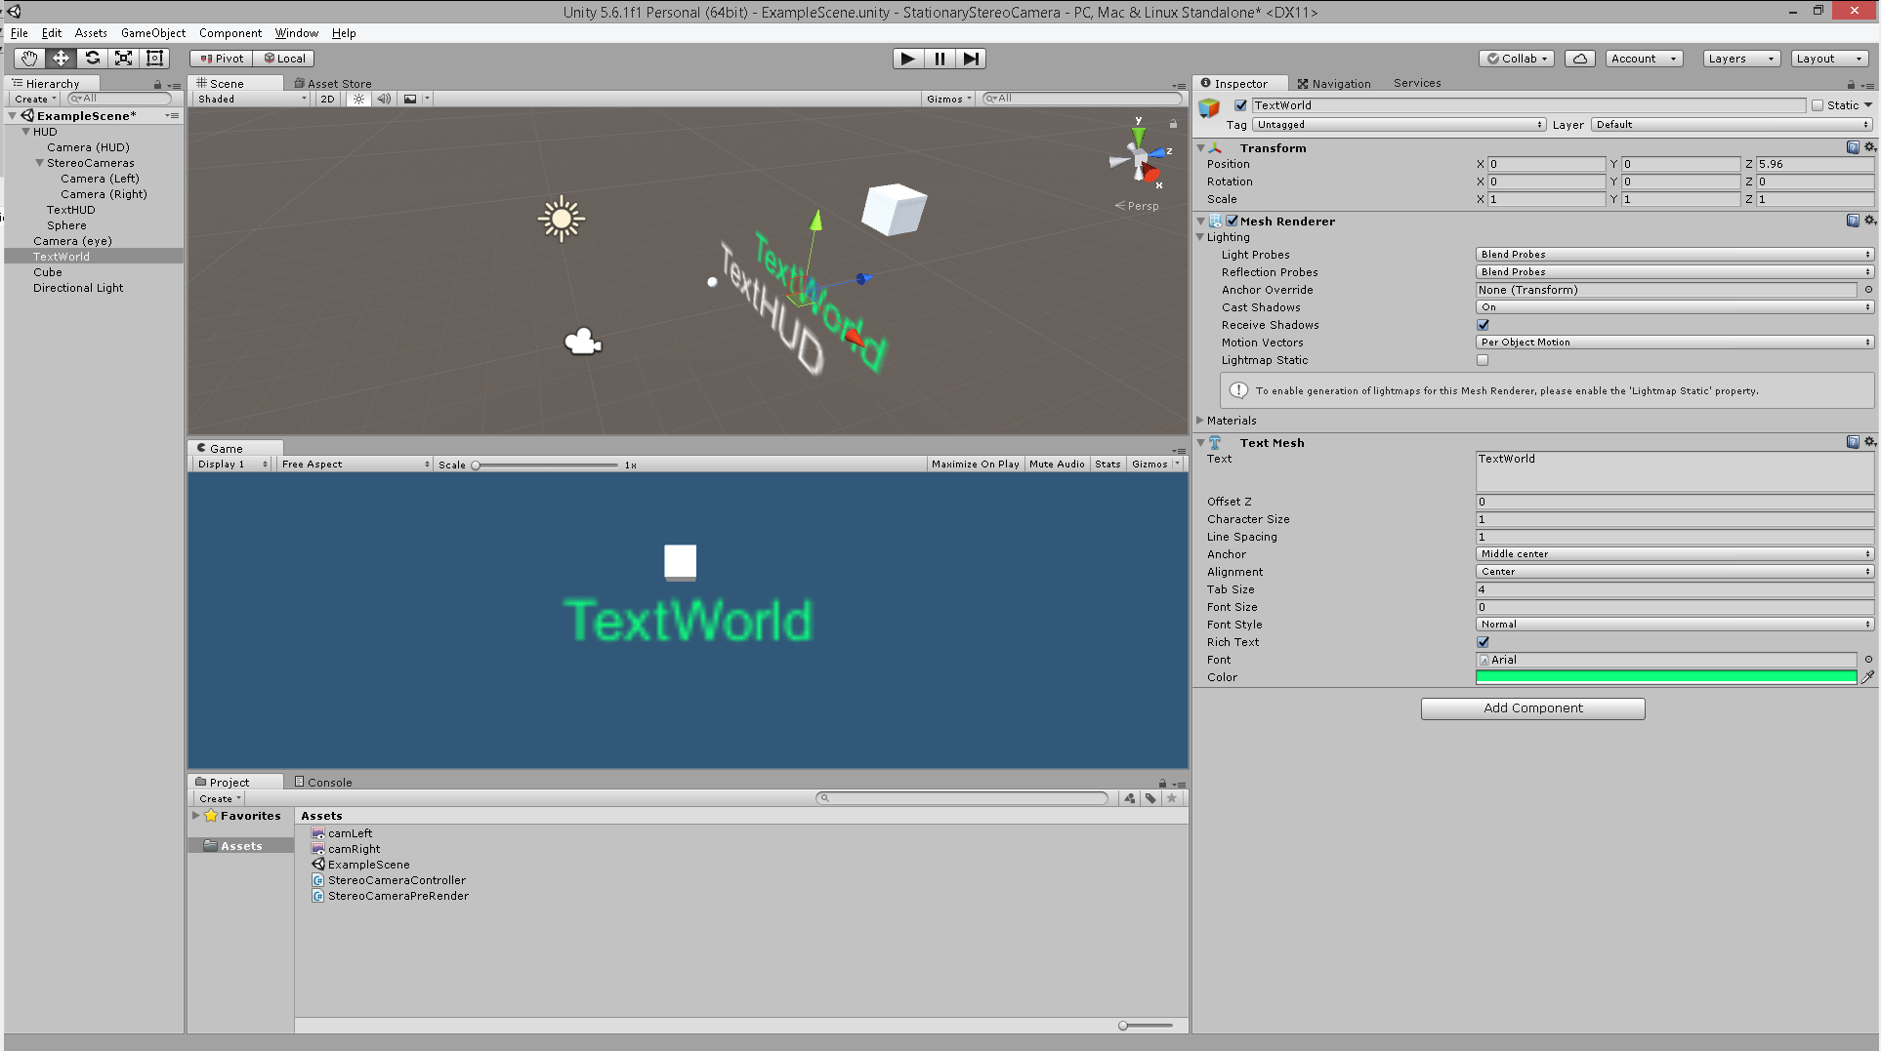Toggle scene audio speaker icon
This screenshot has width=1881, height=1051.
click(384, 99)
